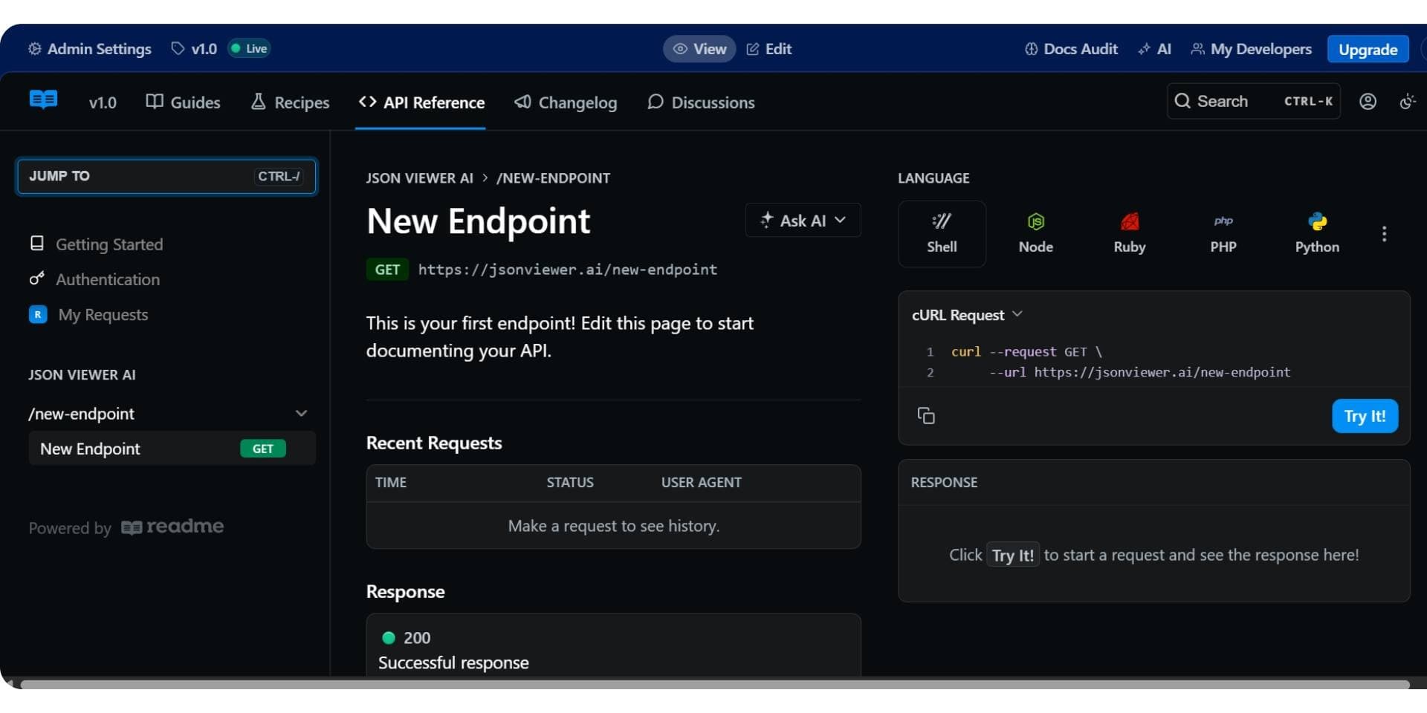Select Shell language icon
The image size is (1427, 713).
click(x=942, y=221)
